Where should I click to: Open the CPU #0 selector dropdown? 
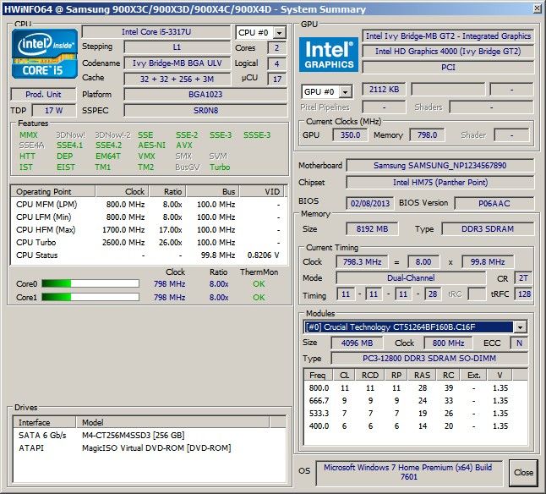click(x=279, y=33)
